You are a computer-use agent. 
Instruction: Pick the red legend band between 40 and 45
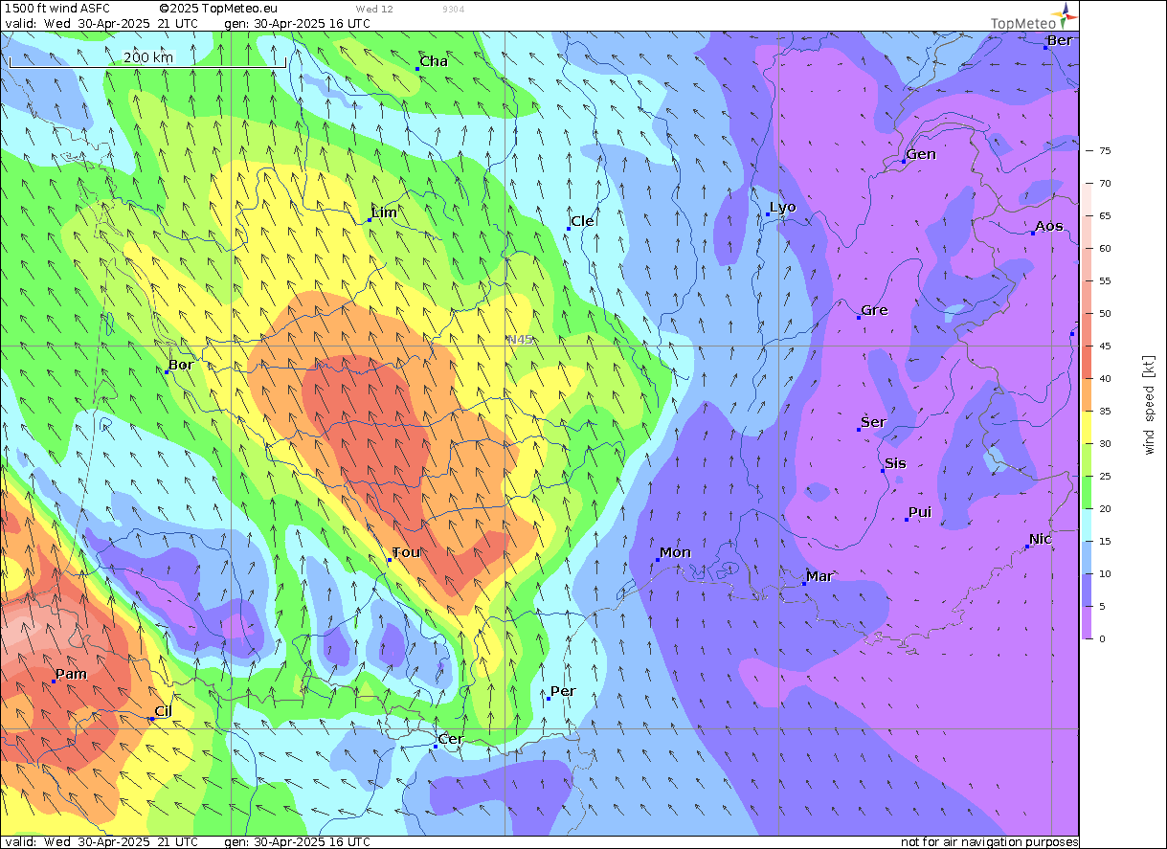click(1088, 363)
